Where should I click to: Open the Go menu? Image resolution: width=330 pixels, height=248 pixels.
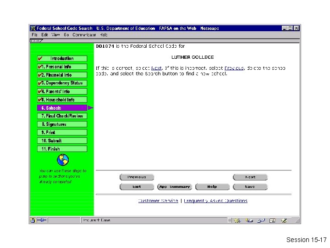(66, 35)
